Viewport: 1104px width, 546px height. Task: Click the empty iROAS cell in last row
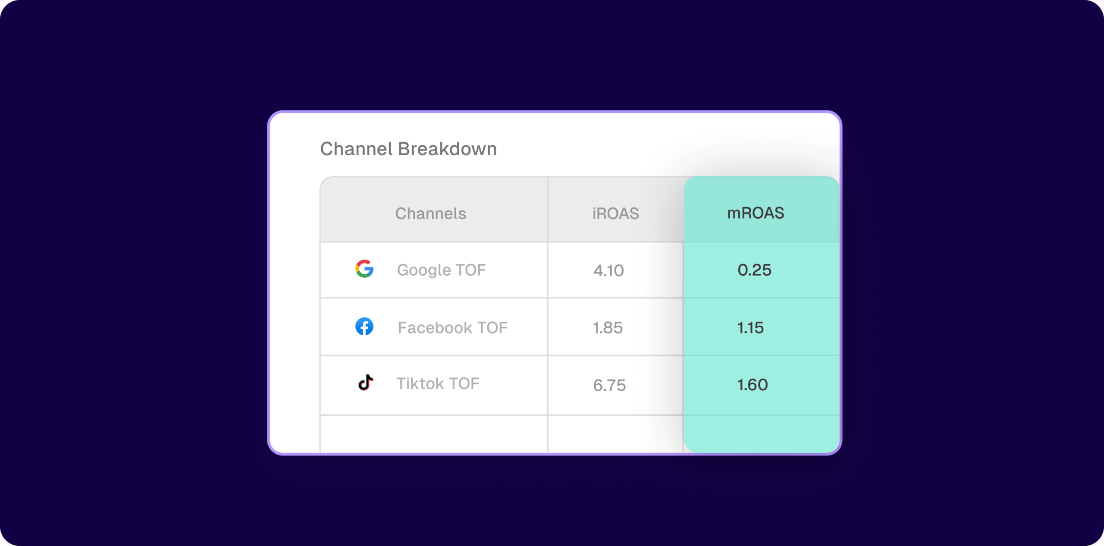[x=615, y=434]
